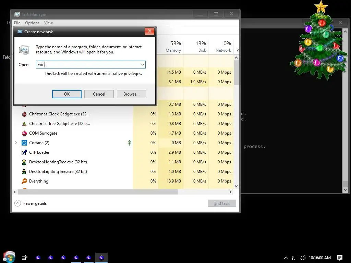Open the View menu
351x263 pixels.
tap(48, 23)
